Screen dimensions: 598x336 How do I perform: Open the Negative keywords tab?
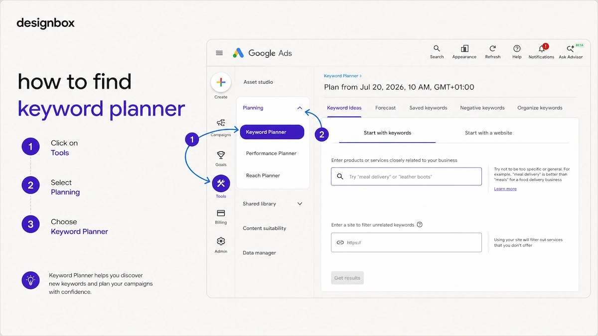482,108
